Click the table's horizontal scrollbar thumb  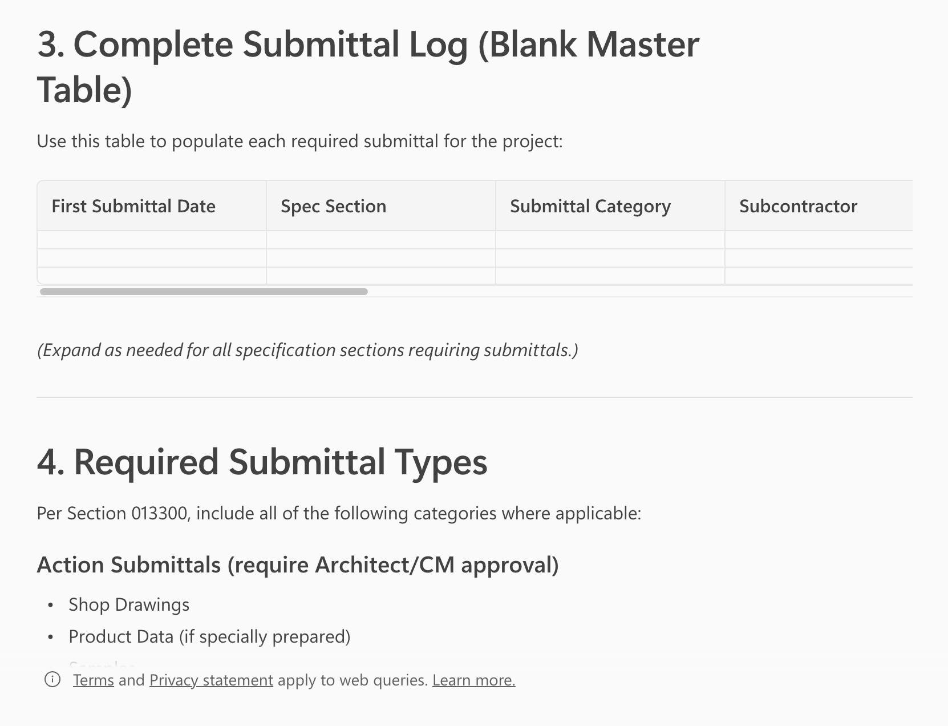click(204, 292)
